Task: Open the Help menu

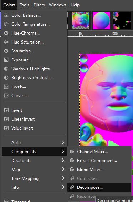Action: click(x=75, y=5)
